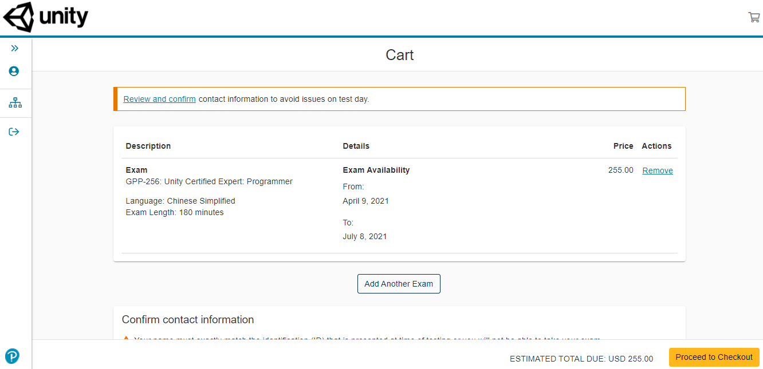Open the user profile icon in sidebar
This screenshot has height=369, width=763.
tap(14, 72)
